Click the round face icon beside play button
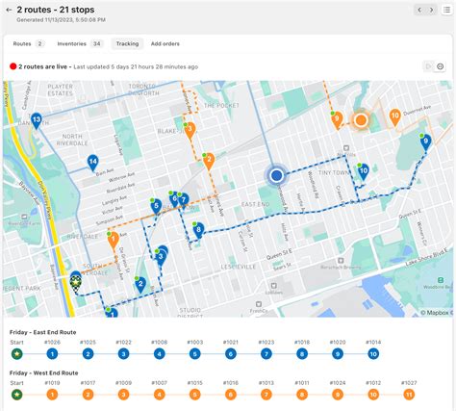Viewport: 456px width, 411px height. tap(440, 66)
